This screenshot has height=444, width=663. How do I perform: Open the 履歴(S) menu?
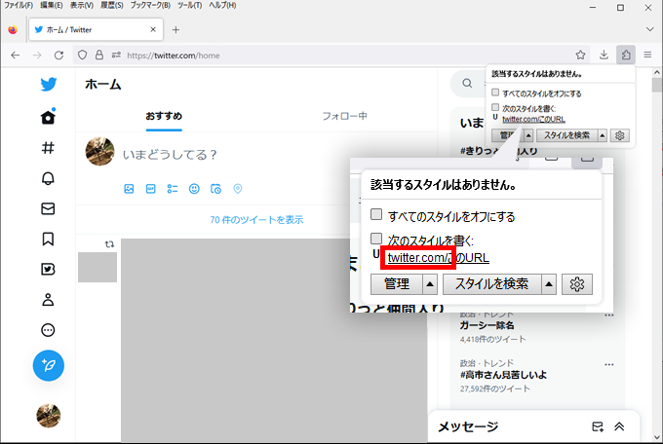click(x=112, y=6)
